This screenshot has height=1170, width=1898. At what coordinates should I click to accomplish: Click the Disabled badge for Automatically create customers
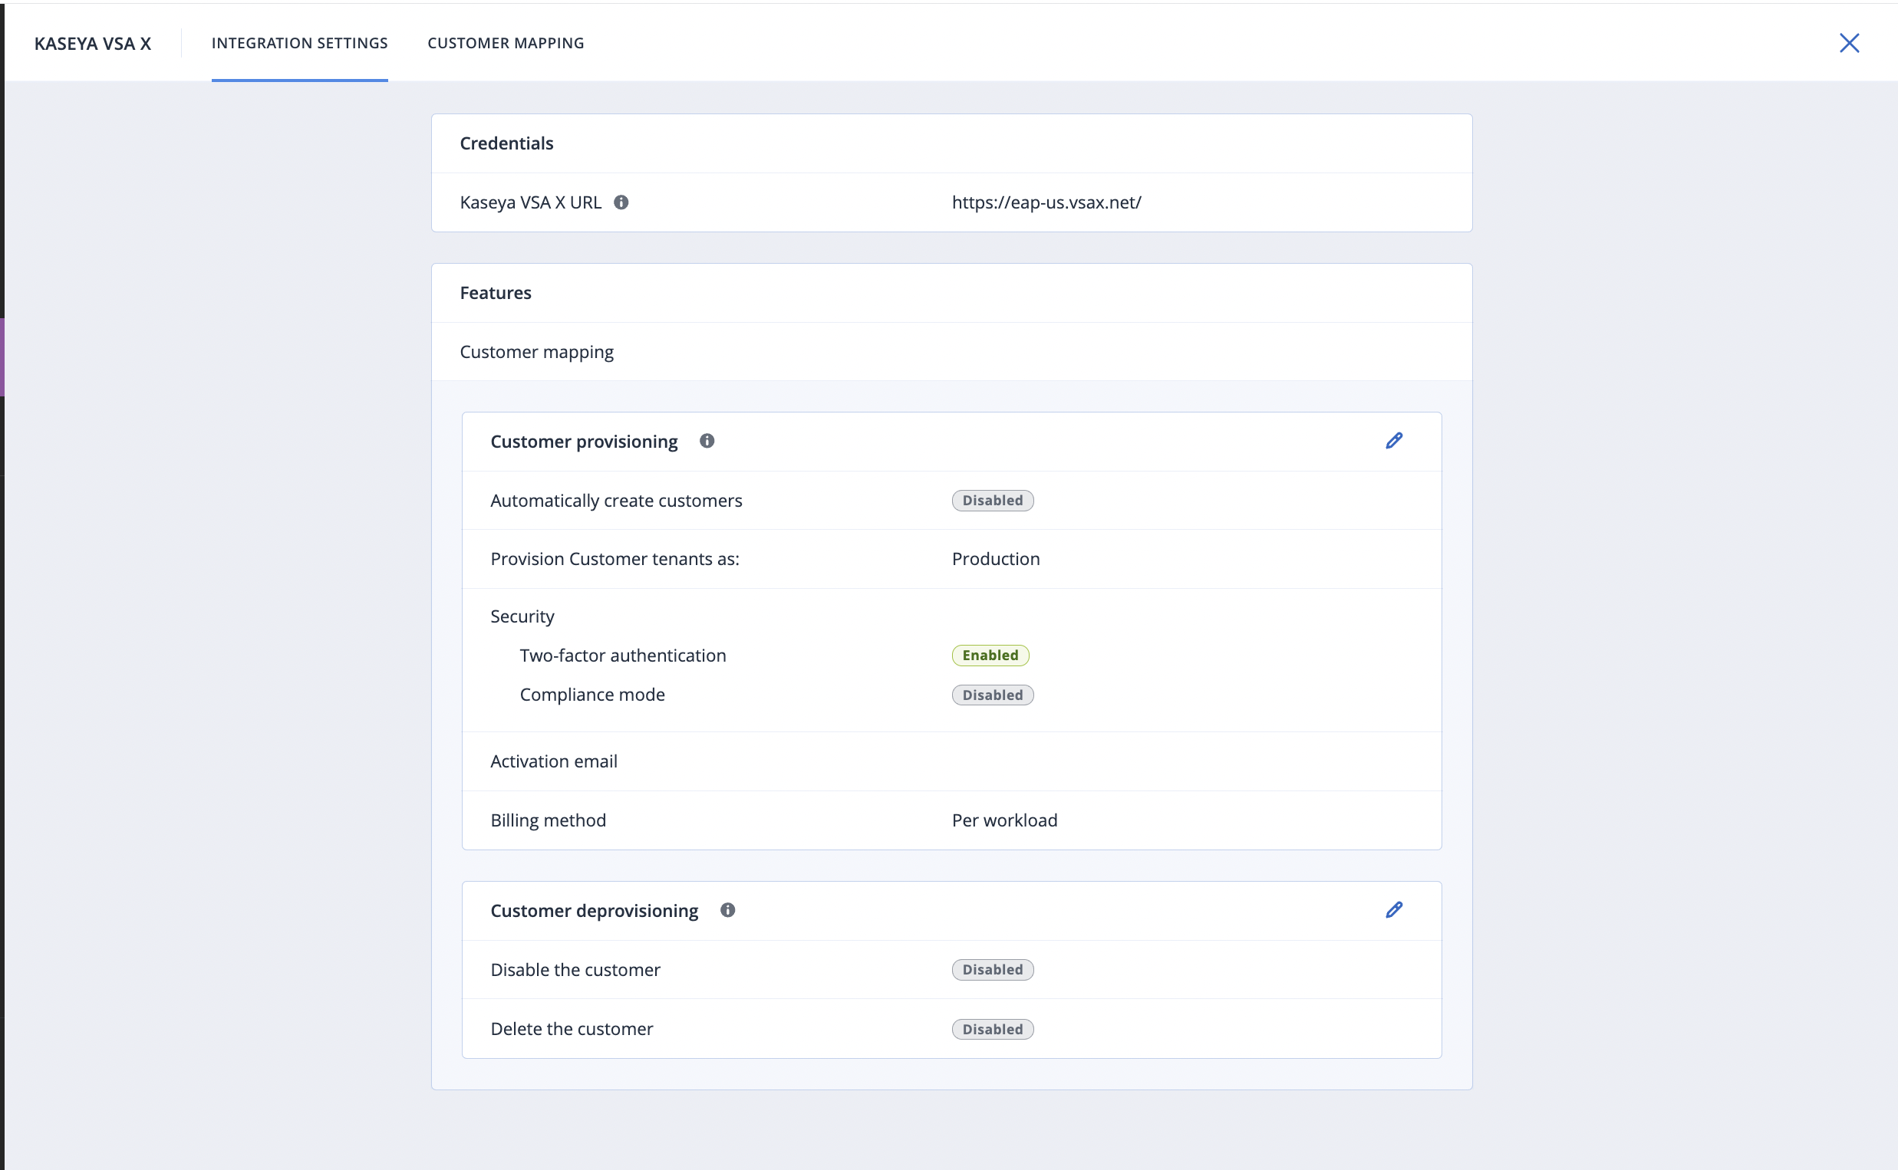click(x=993, y=501)
